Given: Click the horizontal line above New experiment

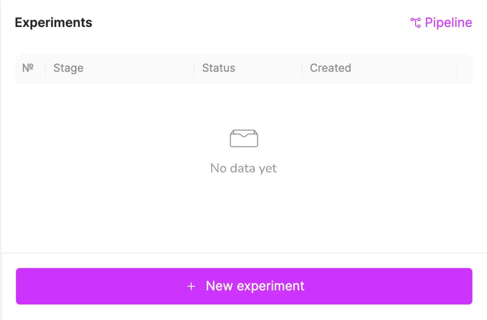Looking at the screenshot, I should coord(244,253).
